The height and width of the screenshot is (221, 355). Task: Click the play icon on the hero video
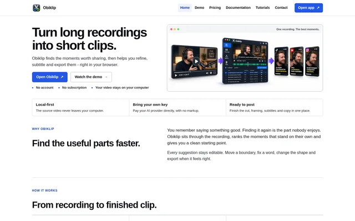(196, 61)
